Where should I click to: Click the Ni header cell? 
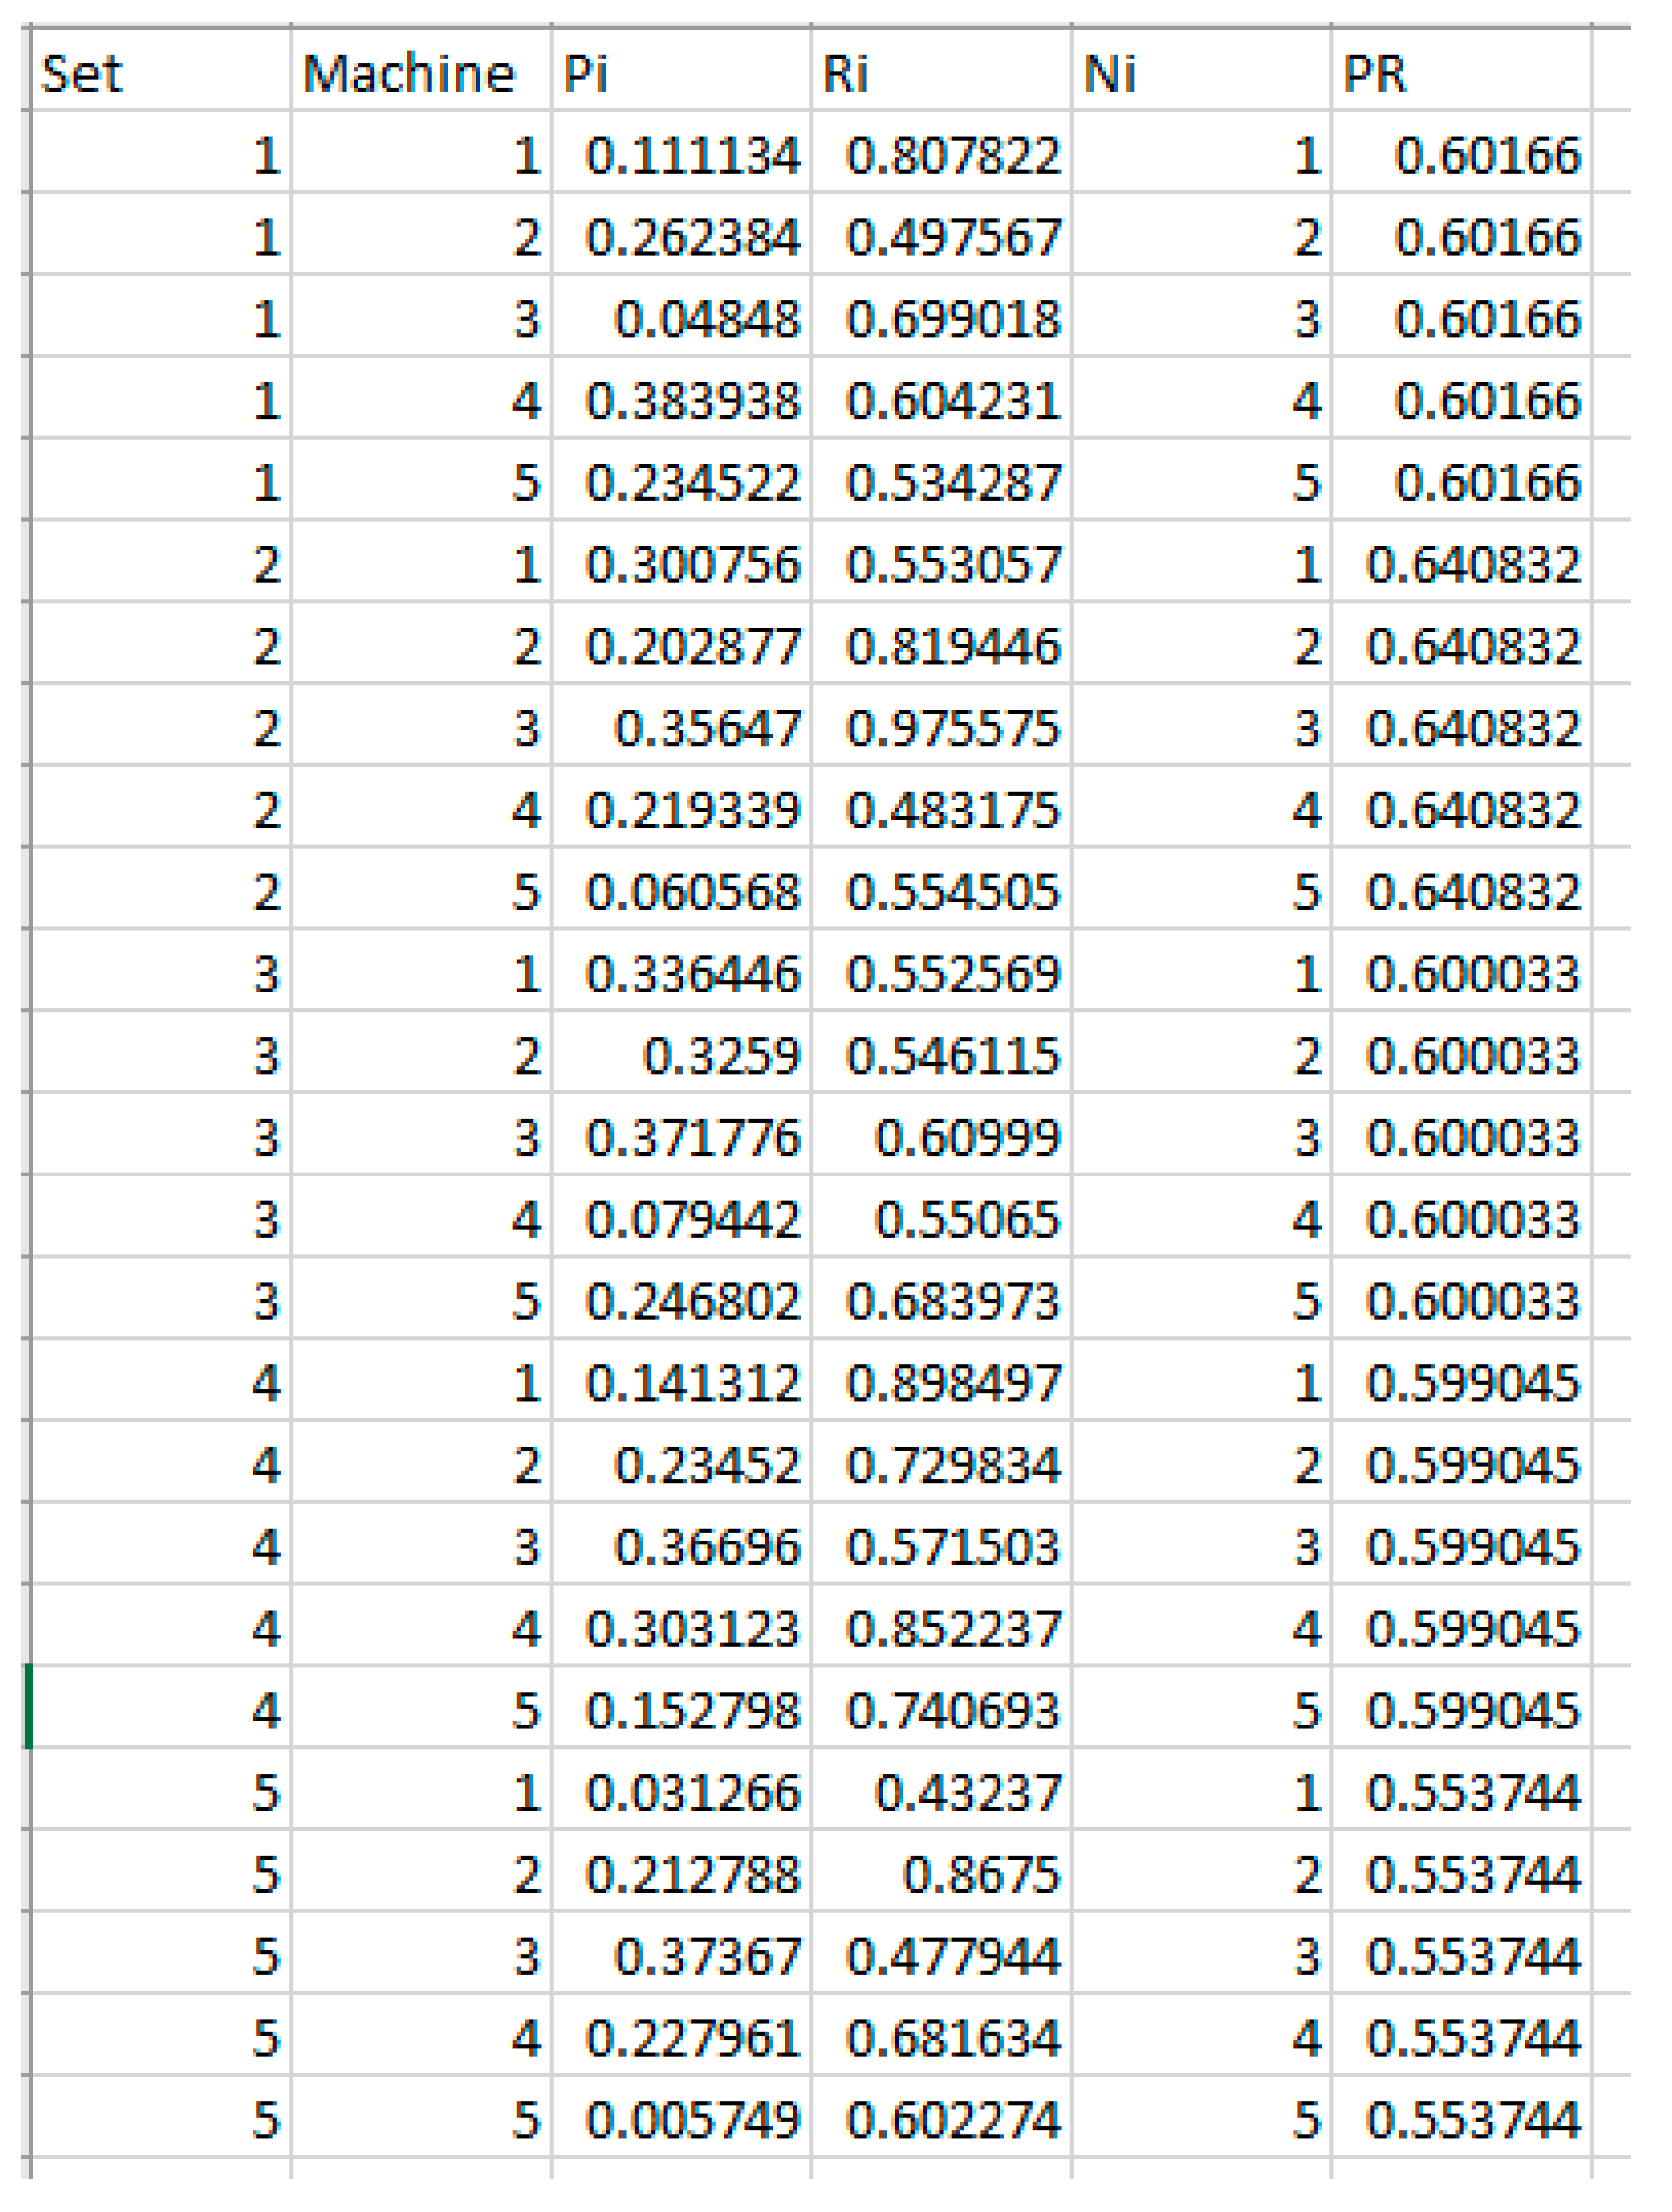(x=1200, y=72)
